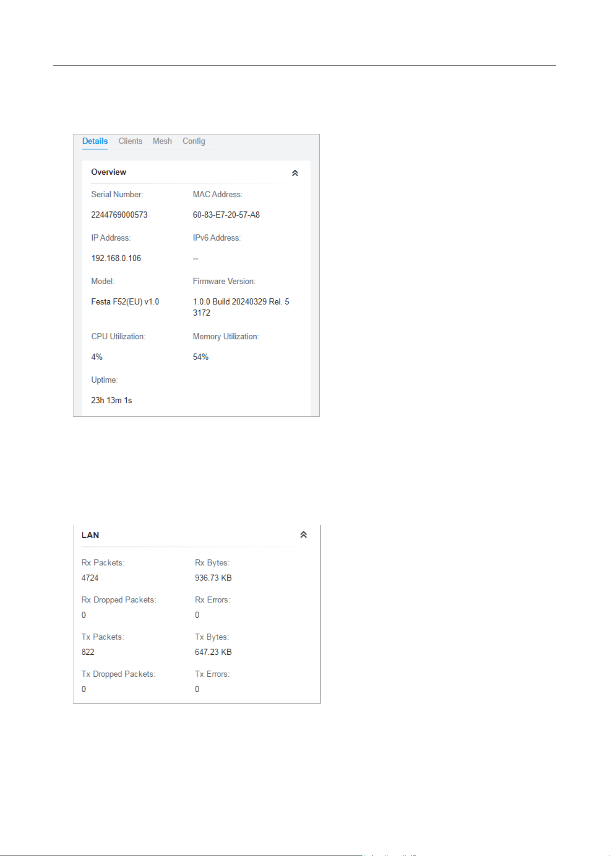Click the LAN heading
Screen dimensions: 610x856
pos(90,535)
